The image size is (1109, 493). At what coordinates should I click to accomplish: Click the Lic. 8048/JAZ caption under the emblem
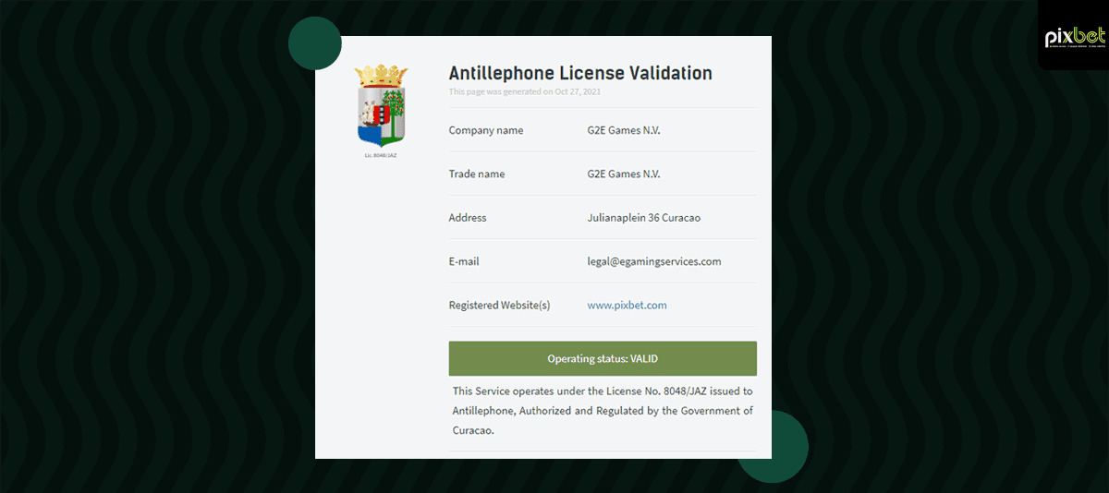point(381,155)
